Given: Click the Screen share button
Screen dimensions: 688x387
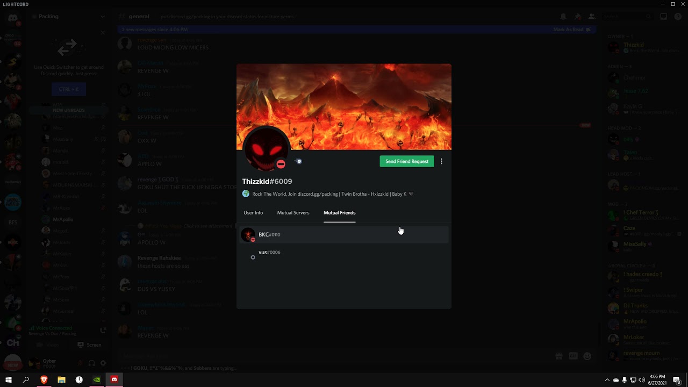Looking at the screenshot, I should point(89,345).
